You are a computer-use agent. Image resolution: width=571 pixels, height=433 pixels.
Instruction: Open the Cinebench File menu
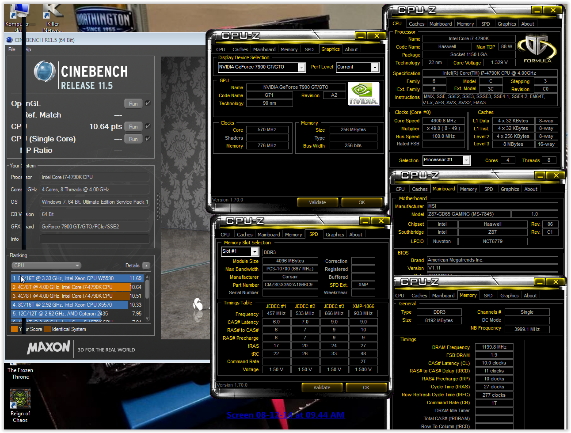coord(12,49)
